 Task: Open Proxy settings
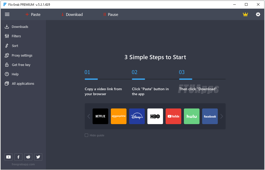[19, 56]
